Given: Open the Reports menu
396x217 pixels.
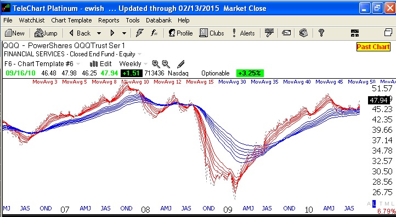Looking at the screenshot, I should 109,20.
